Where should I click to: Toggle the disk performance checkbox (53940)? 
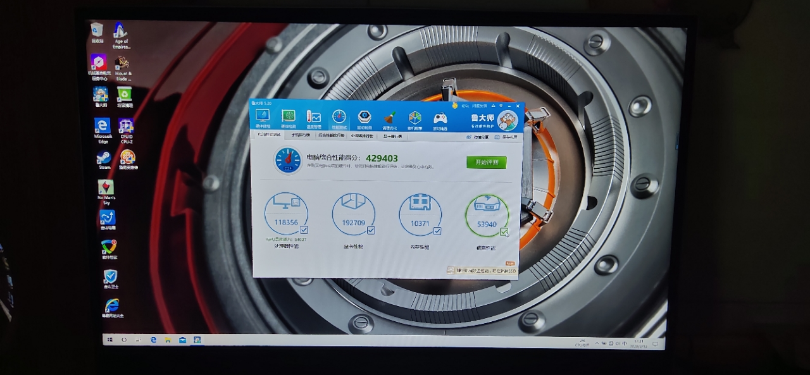(x=504, y=232)
